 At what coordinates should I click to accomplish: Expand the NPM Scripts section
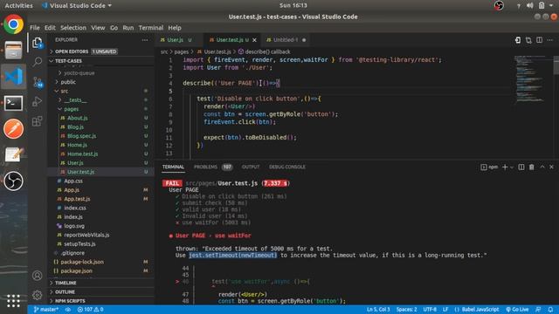coord(101,301)
